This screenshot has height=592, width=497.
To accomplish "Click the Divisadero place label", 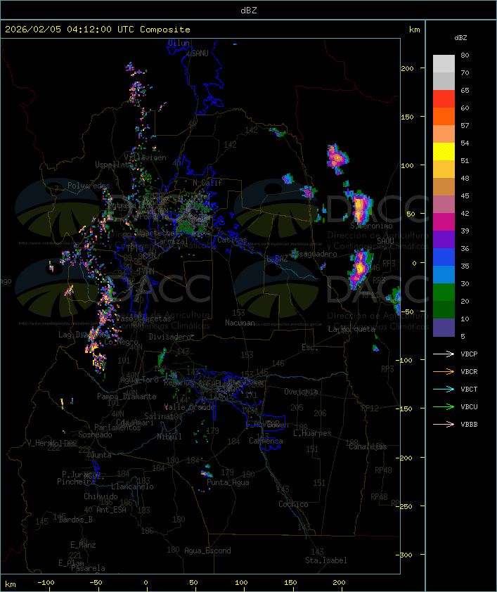I will point(170,336).
